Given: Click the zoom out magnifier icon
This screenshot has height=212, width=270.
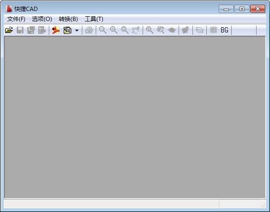Looking at the screenshot, I should pos(103,30).
